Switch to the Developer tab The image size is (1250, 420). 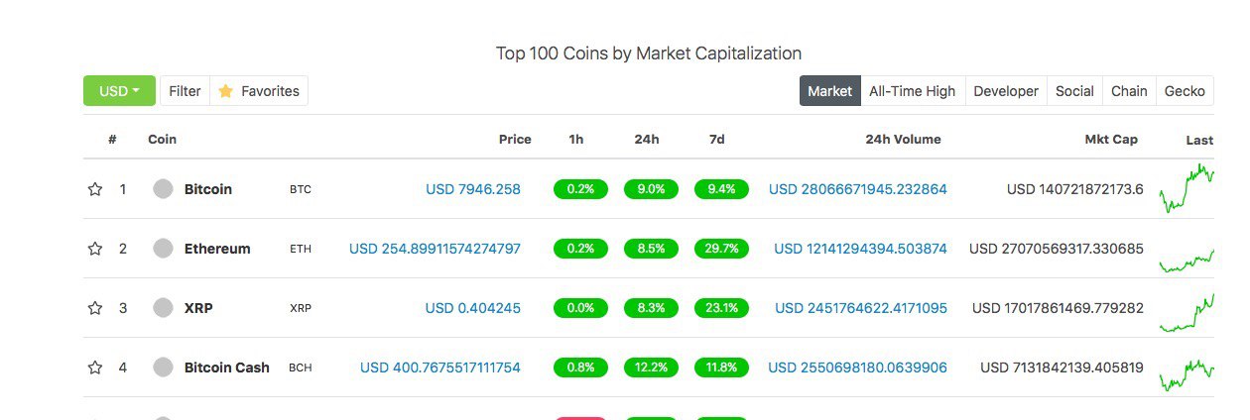click(1006, 91)
